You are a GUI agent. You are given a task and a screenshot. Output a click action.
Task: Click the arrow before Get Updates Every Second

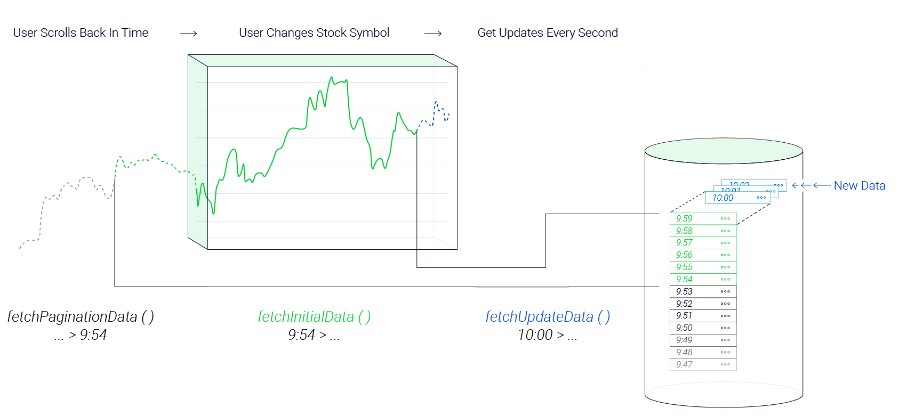coord(433,34)
